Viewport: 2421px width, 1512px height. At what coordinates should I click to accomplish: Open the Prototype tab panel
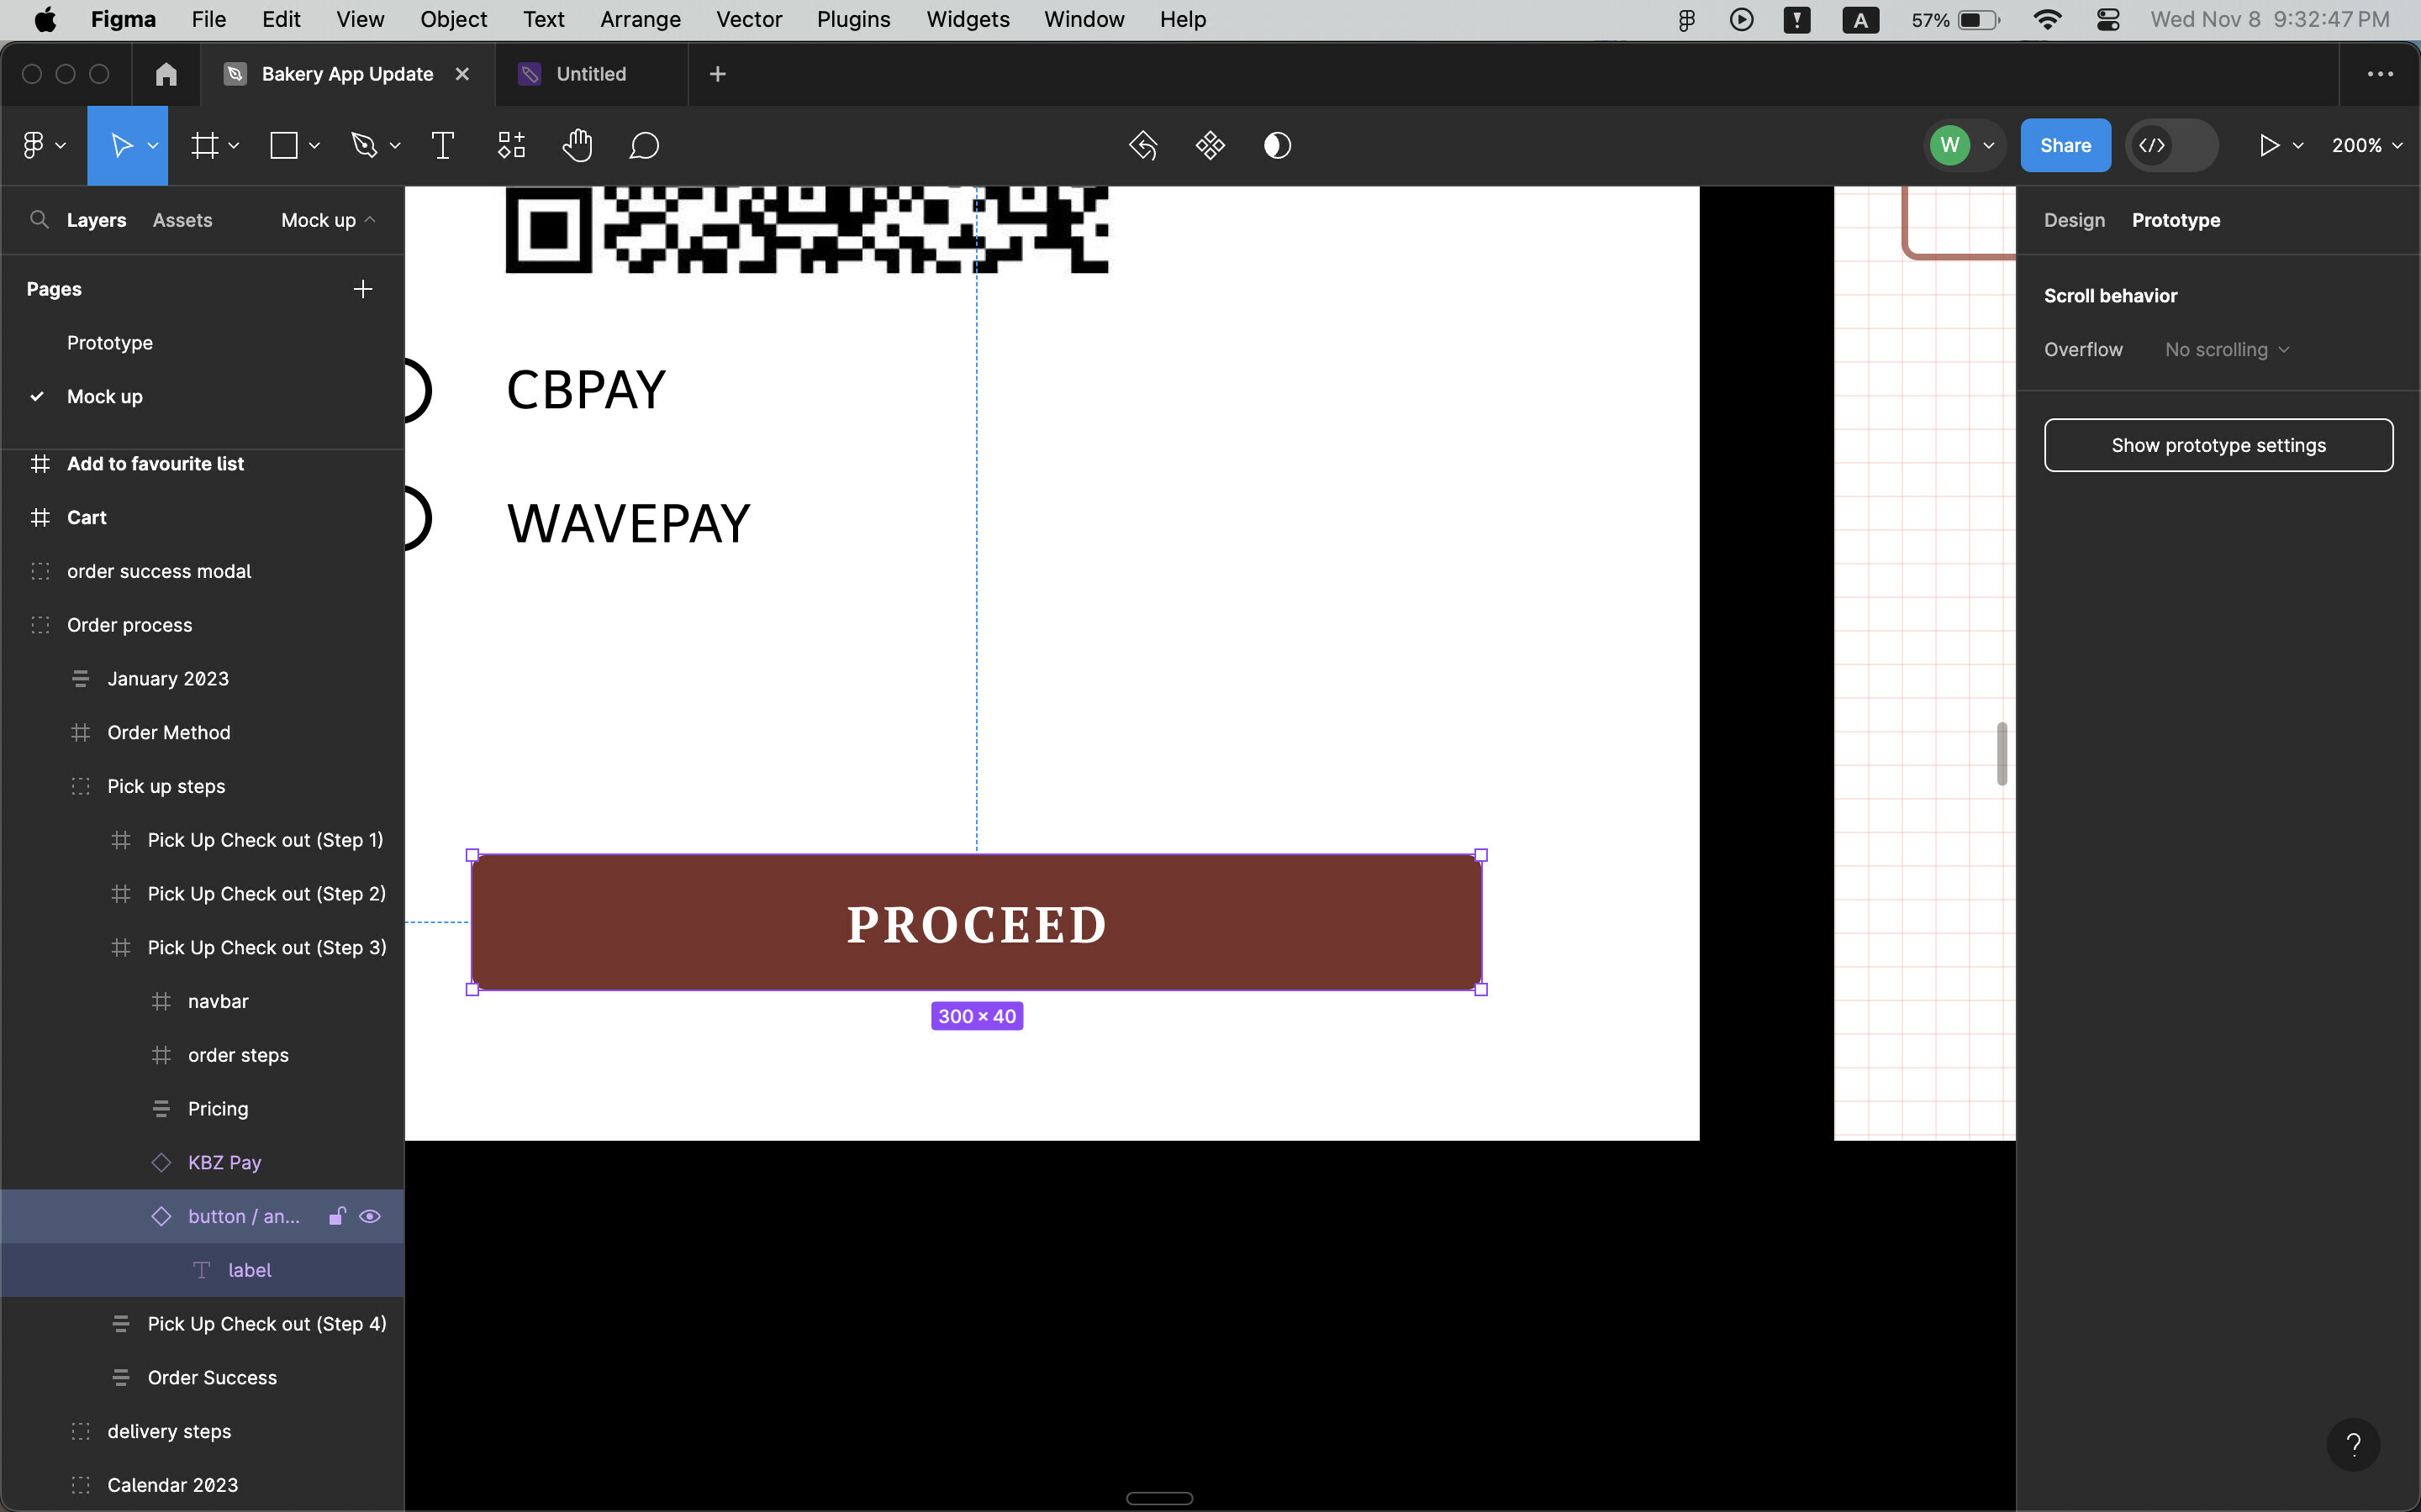(x=2176, y=219)
